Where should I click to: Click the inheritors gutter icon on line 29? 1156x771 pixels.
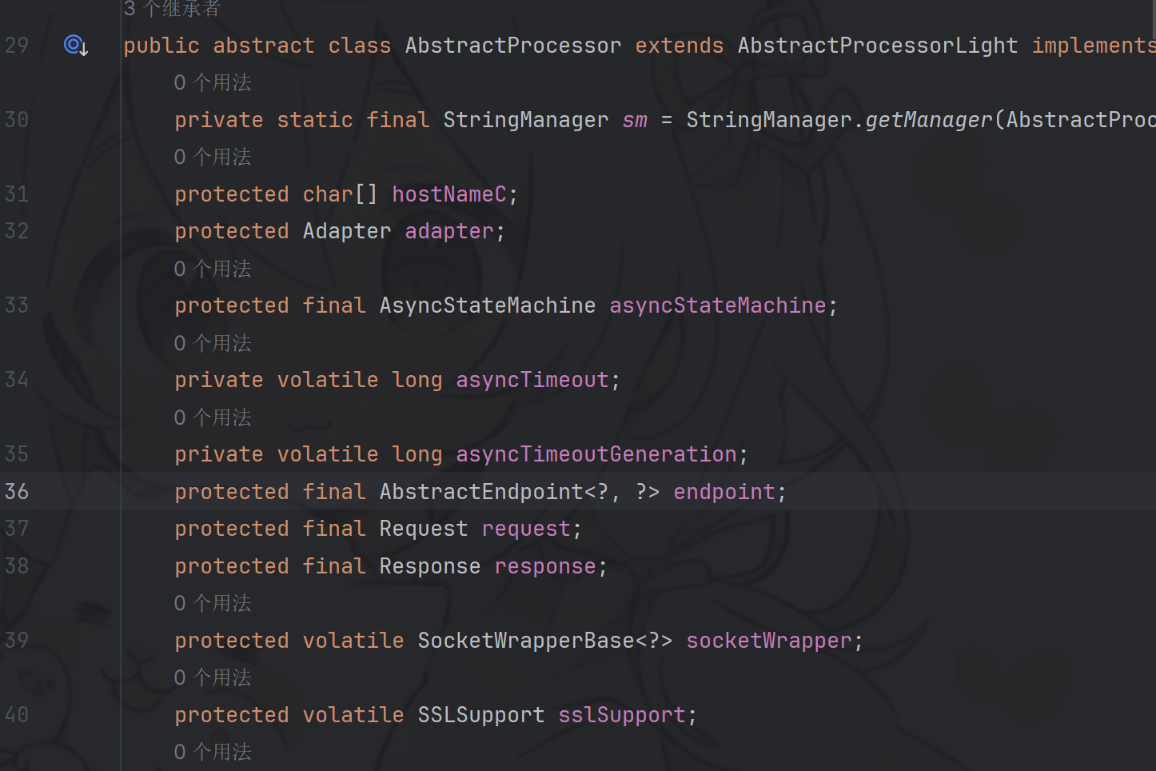tap(75, 46)
